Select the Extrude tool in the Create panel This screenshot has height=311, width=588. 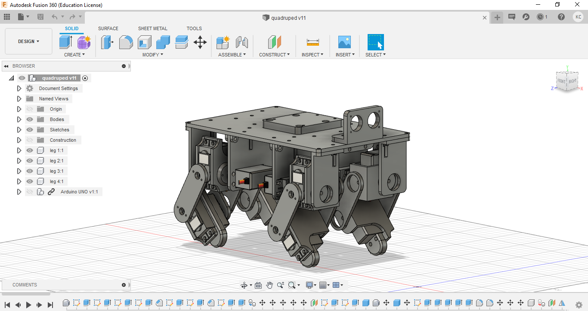[x=65, y=42]
